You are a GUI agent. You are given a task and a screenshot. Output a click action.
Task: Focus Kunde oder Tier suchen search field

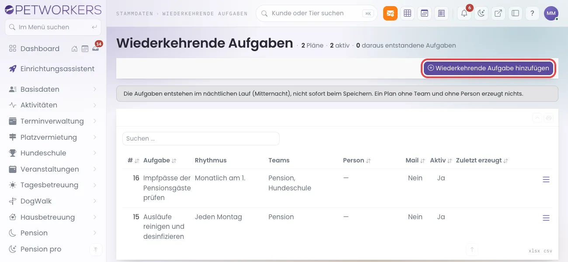(317, 14)
